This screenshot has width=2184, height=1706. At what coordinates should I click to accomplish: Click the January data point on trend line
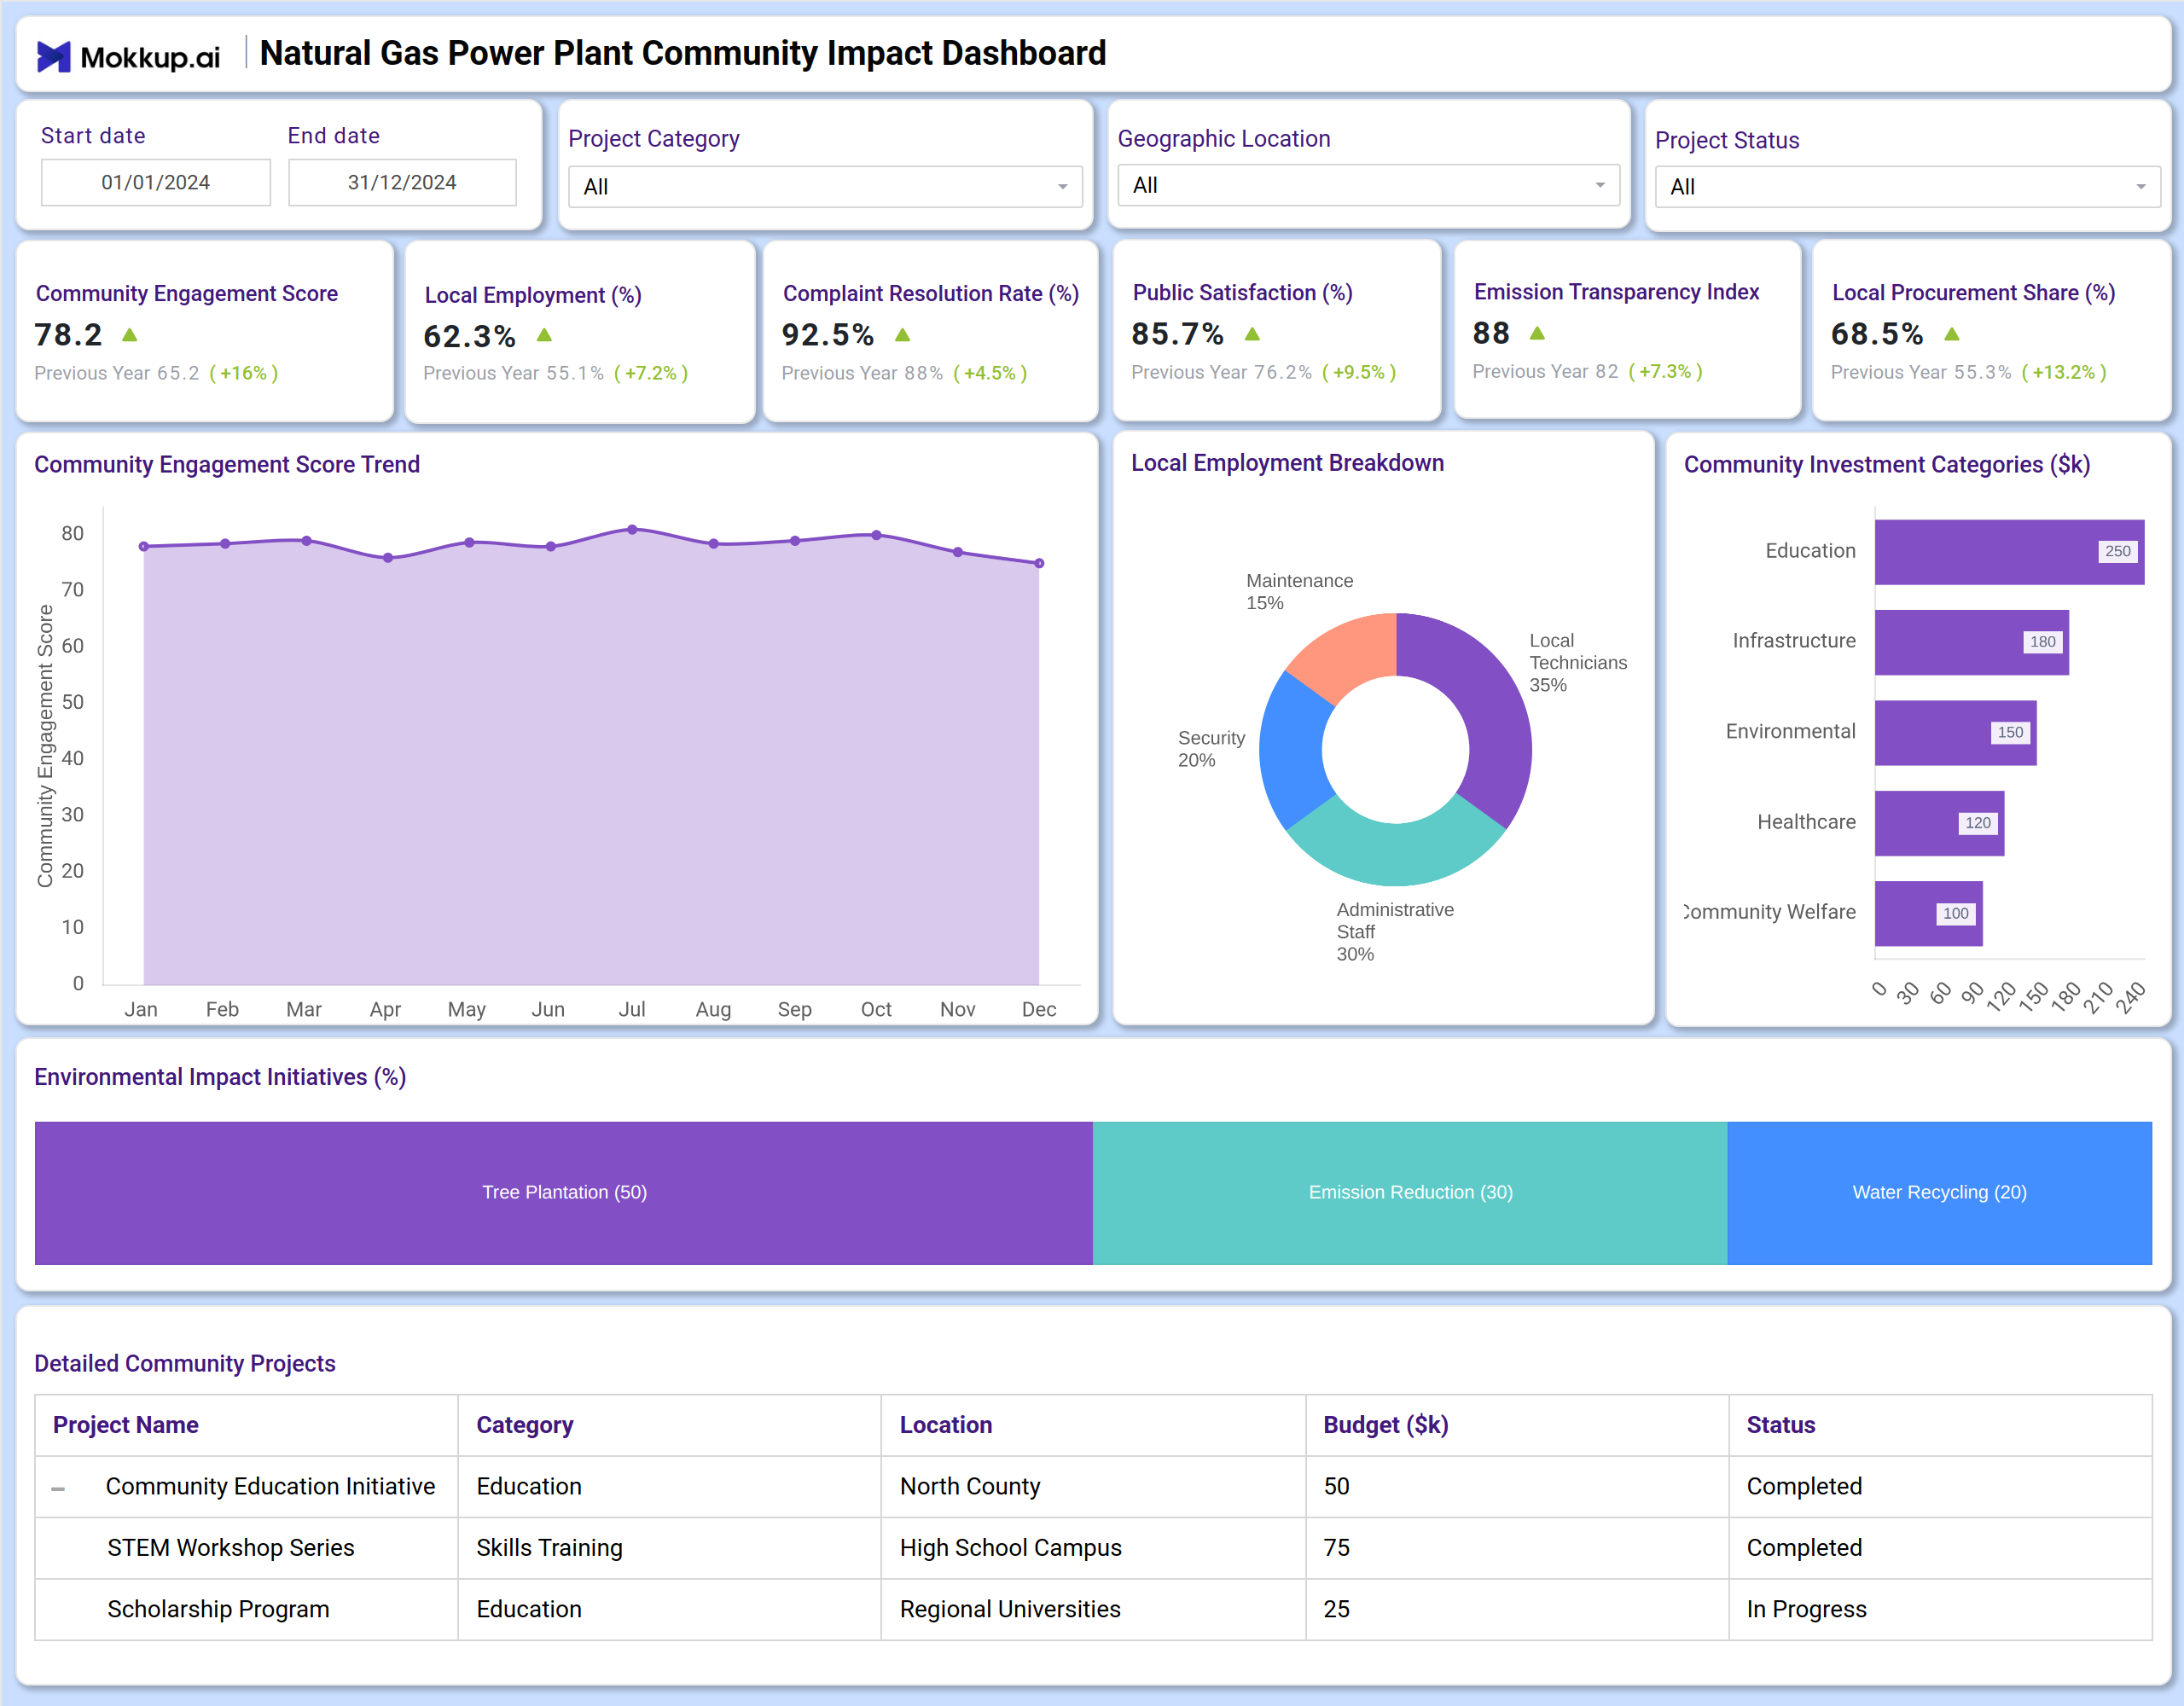coord(144,546)
